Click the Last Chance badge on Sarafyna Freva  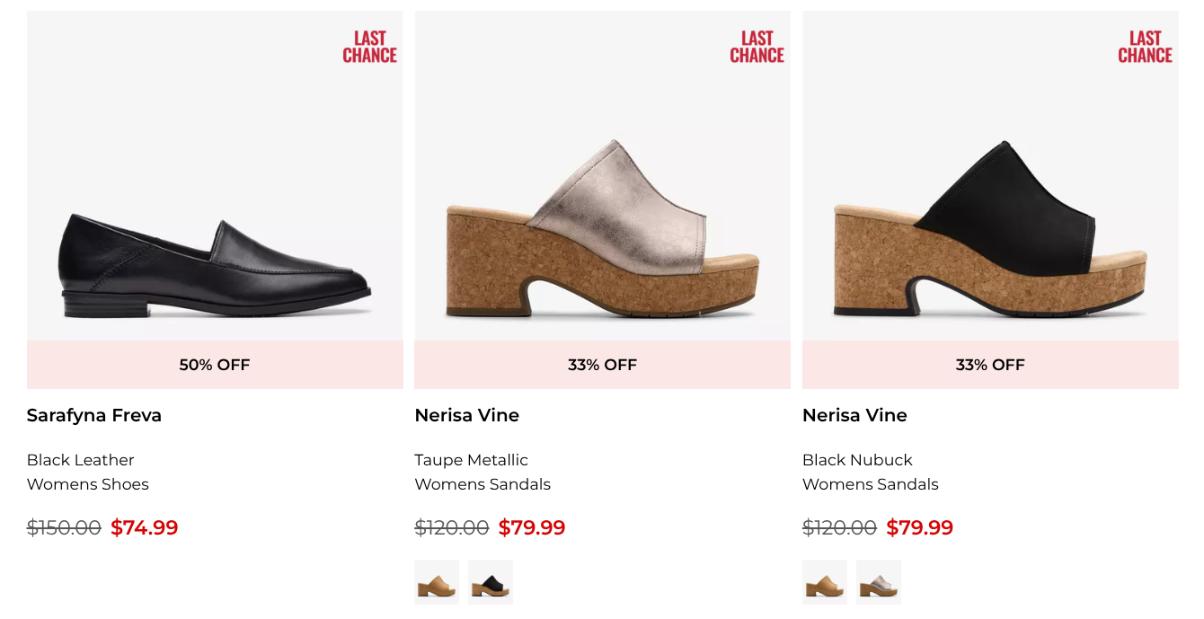click(369, 47)
